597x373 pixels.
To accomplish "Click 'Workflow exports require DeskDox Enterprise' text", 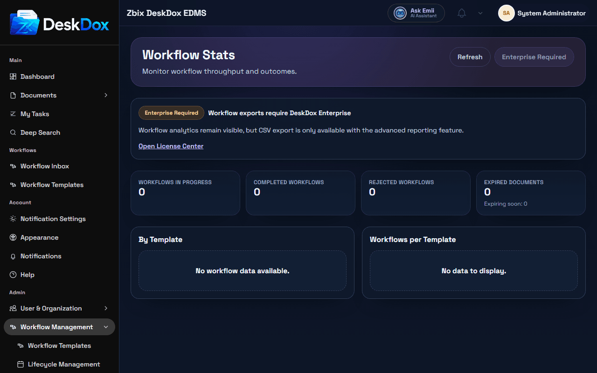I will (279, 113).
